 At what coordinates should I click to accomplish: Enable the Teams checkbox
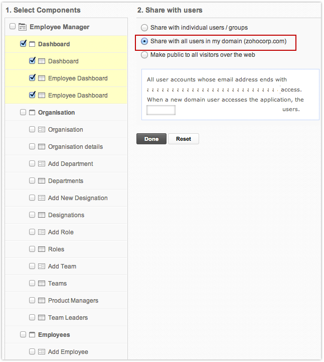[x=32, y=283]
